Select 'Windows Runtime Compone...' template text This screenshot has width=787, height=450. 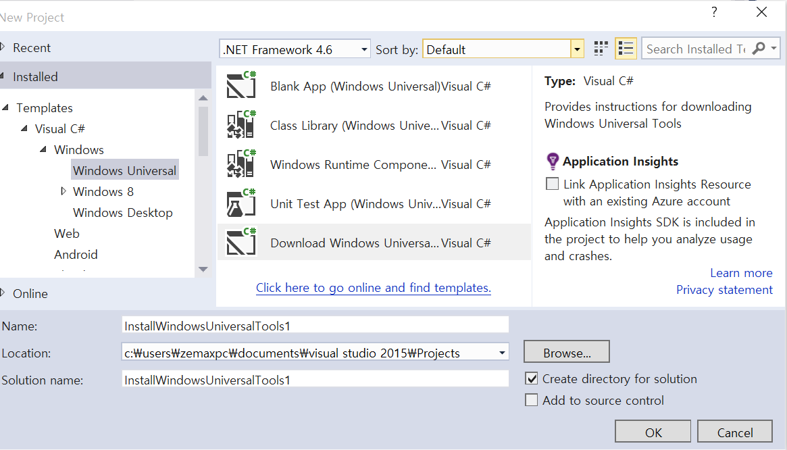click(353, 165)
